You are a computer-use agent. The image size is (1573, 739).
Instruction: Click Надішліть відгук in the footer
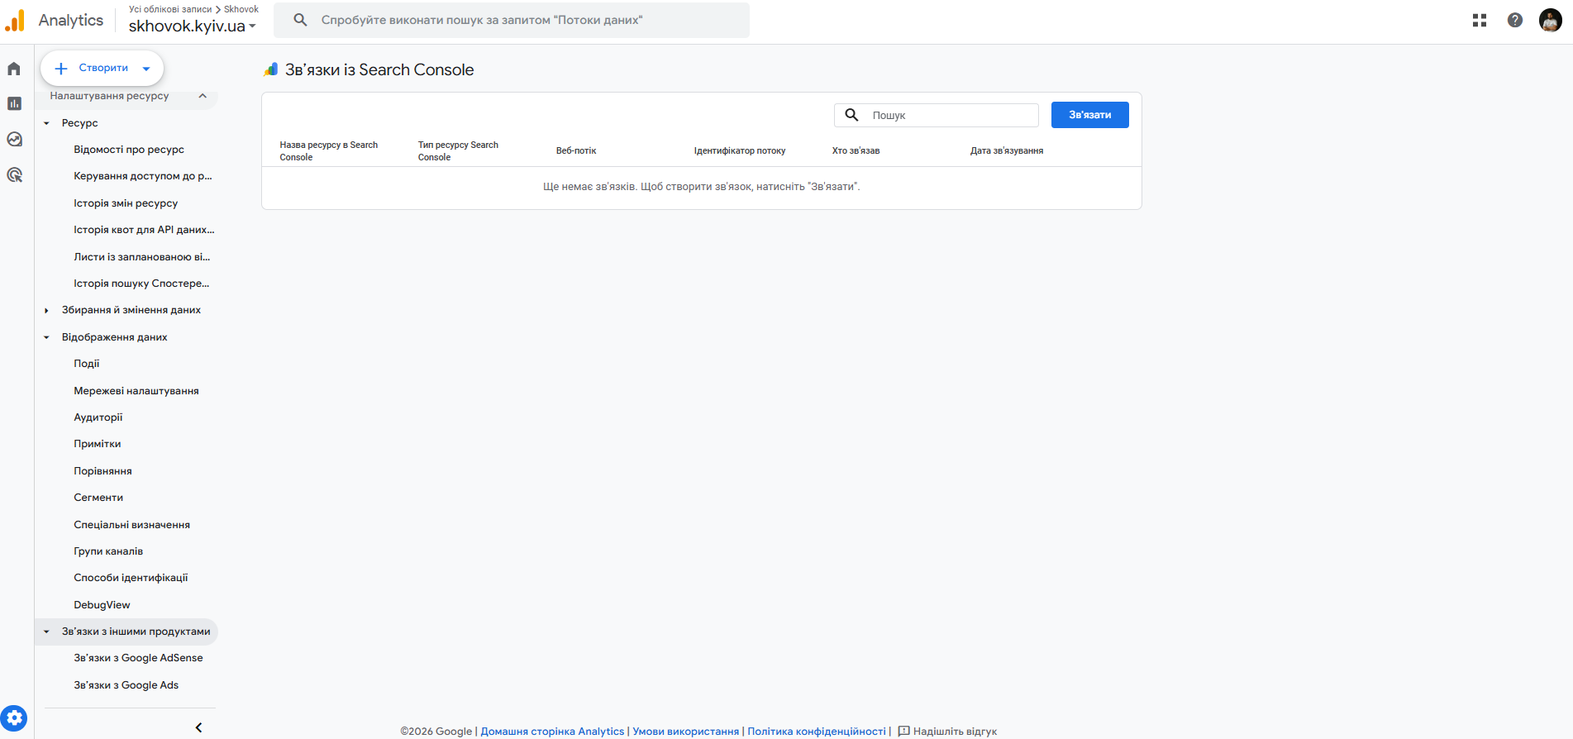pos(955,732)
